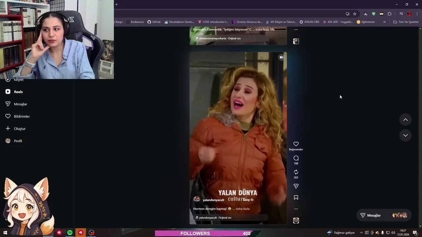Open the CS50: Introduction bookmark

[213, 22]
